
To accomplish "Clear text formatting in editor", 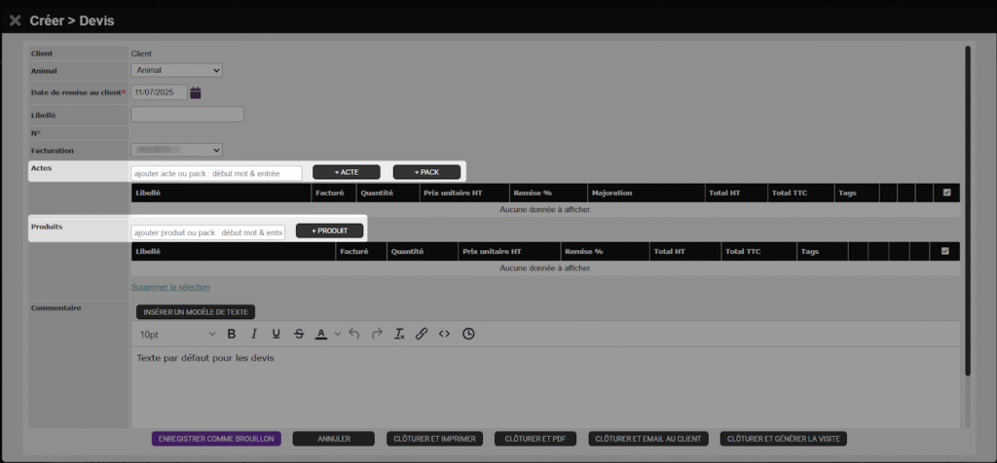I will pyautogui.click(x=399, y=334).
